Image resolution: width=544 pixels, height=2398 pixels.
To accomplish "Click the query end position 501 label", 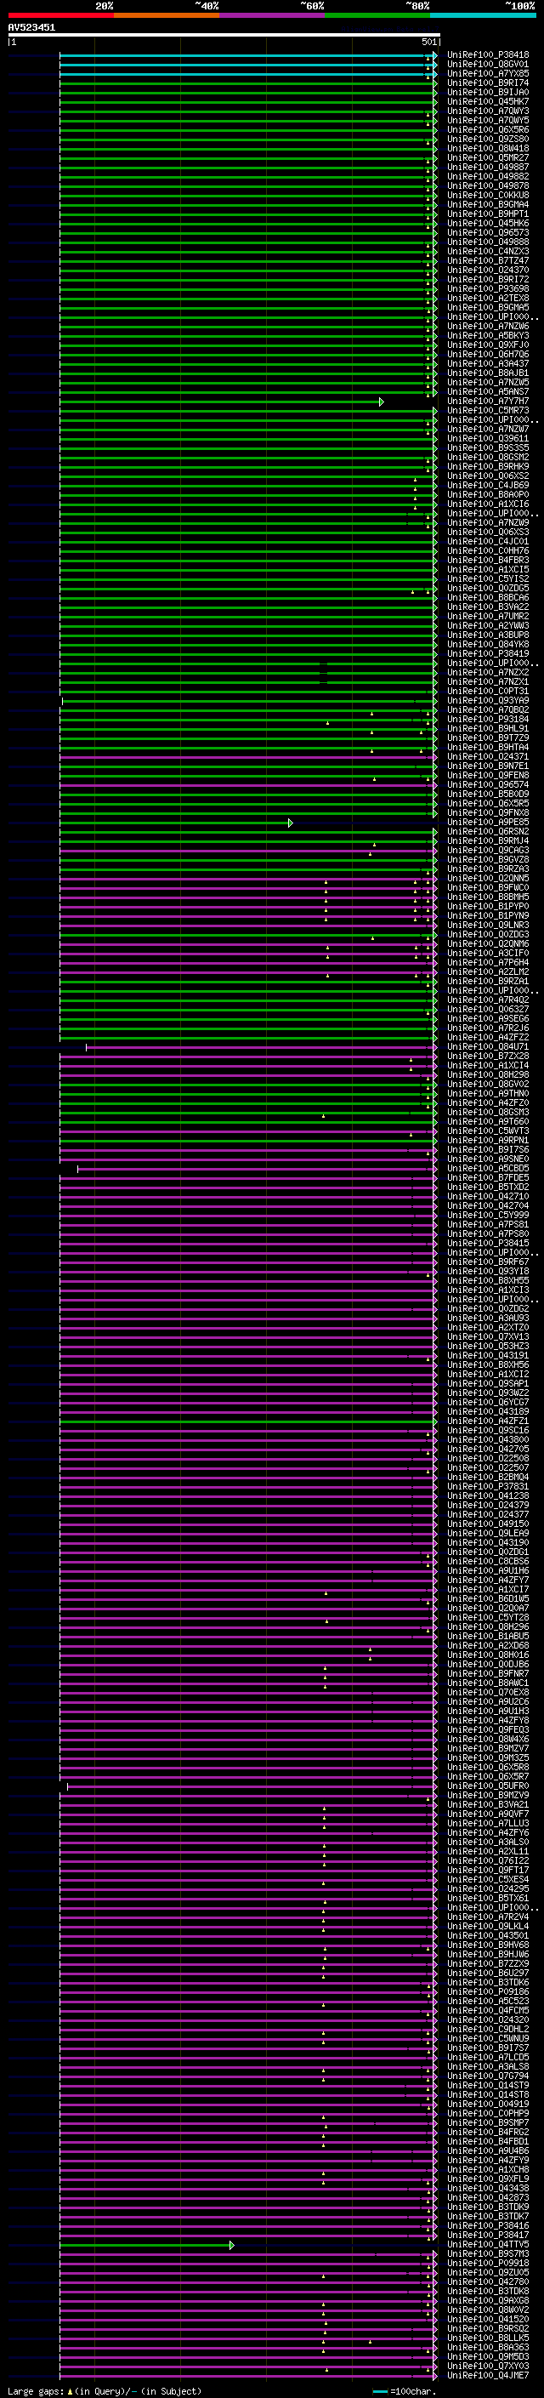I will (428, 42).
